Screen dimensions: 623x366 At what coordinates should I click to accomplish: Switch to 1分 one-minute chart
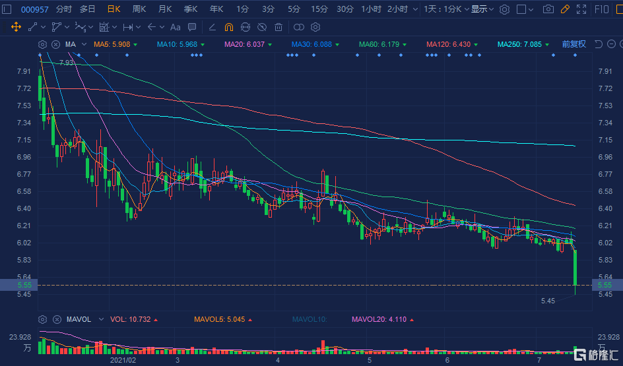click(x=242, y=9)
